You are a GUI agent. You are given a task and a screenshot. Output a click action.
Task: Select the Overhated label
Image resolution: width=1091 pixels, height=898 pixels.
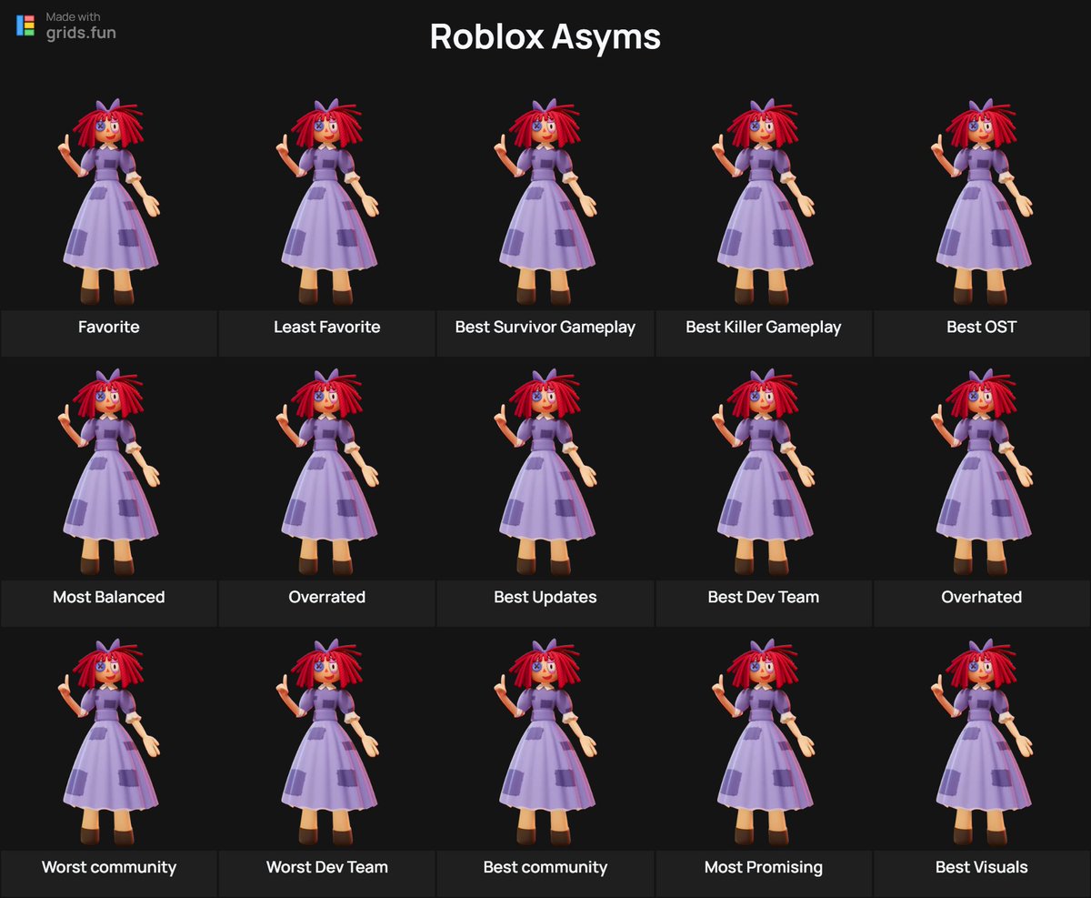click(982, 597)
